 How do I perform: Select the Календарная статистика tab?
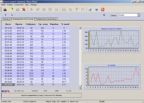click(x=23, y=19)
